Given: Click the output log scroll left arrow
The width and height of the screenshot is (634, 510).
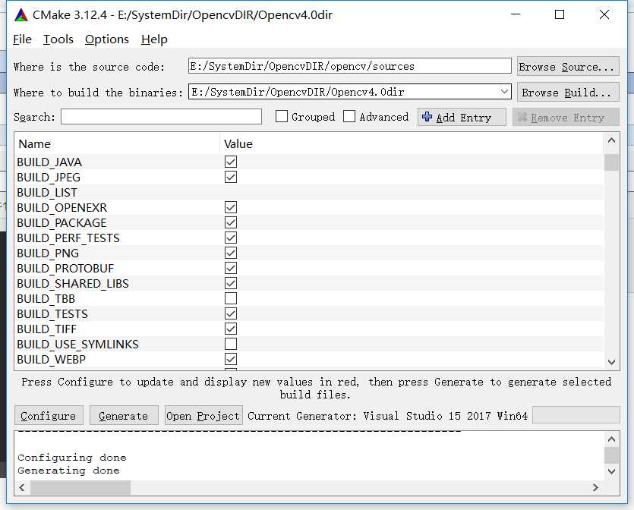Looking at the screenshot, I should pos(22,487).
